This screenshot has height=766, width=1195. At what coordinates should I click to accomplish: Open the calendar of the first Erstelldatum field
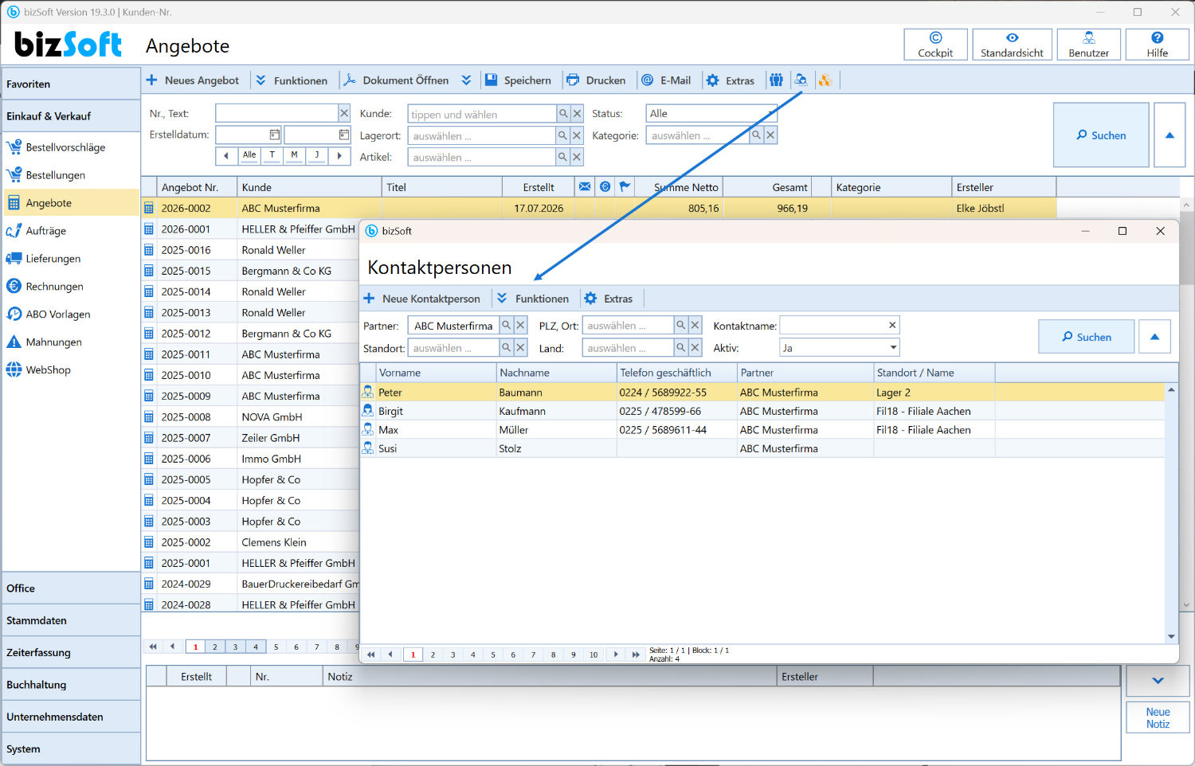[274, 135]
